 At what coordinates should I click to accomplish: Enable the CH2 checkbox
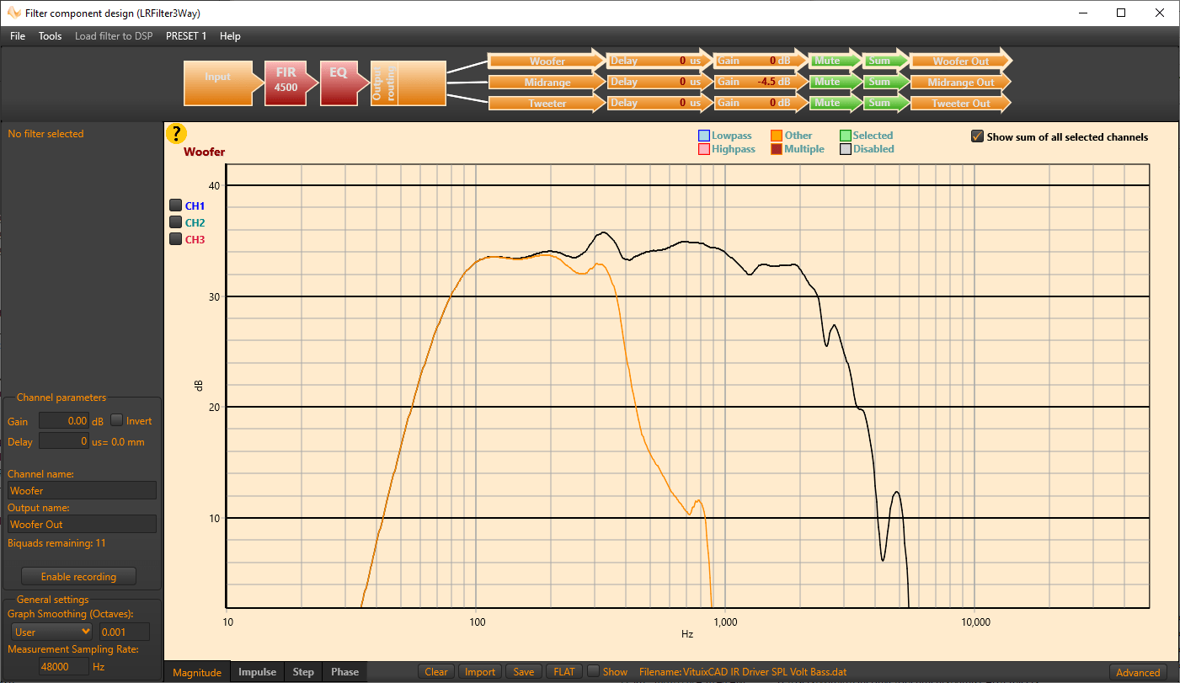point(176,221)
